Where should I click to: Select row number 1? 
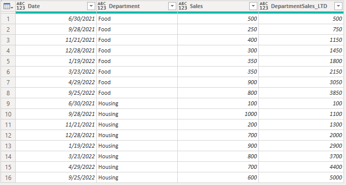(x=8, y=19)
